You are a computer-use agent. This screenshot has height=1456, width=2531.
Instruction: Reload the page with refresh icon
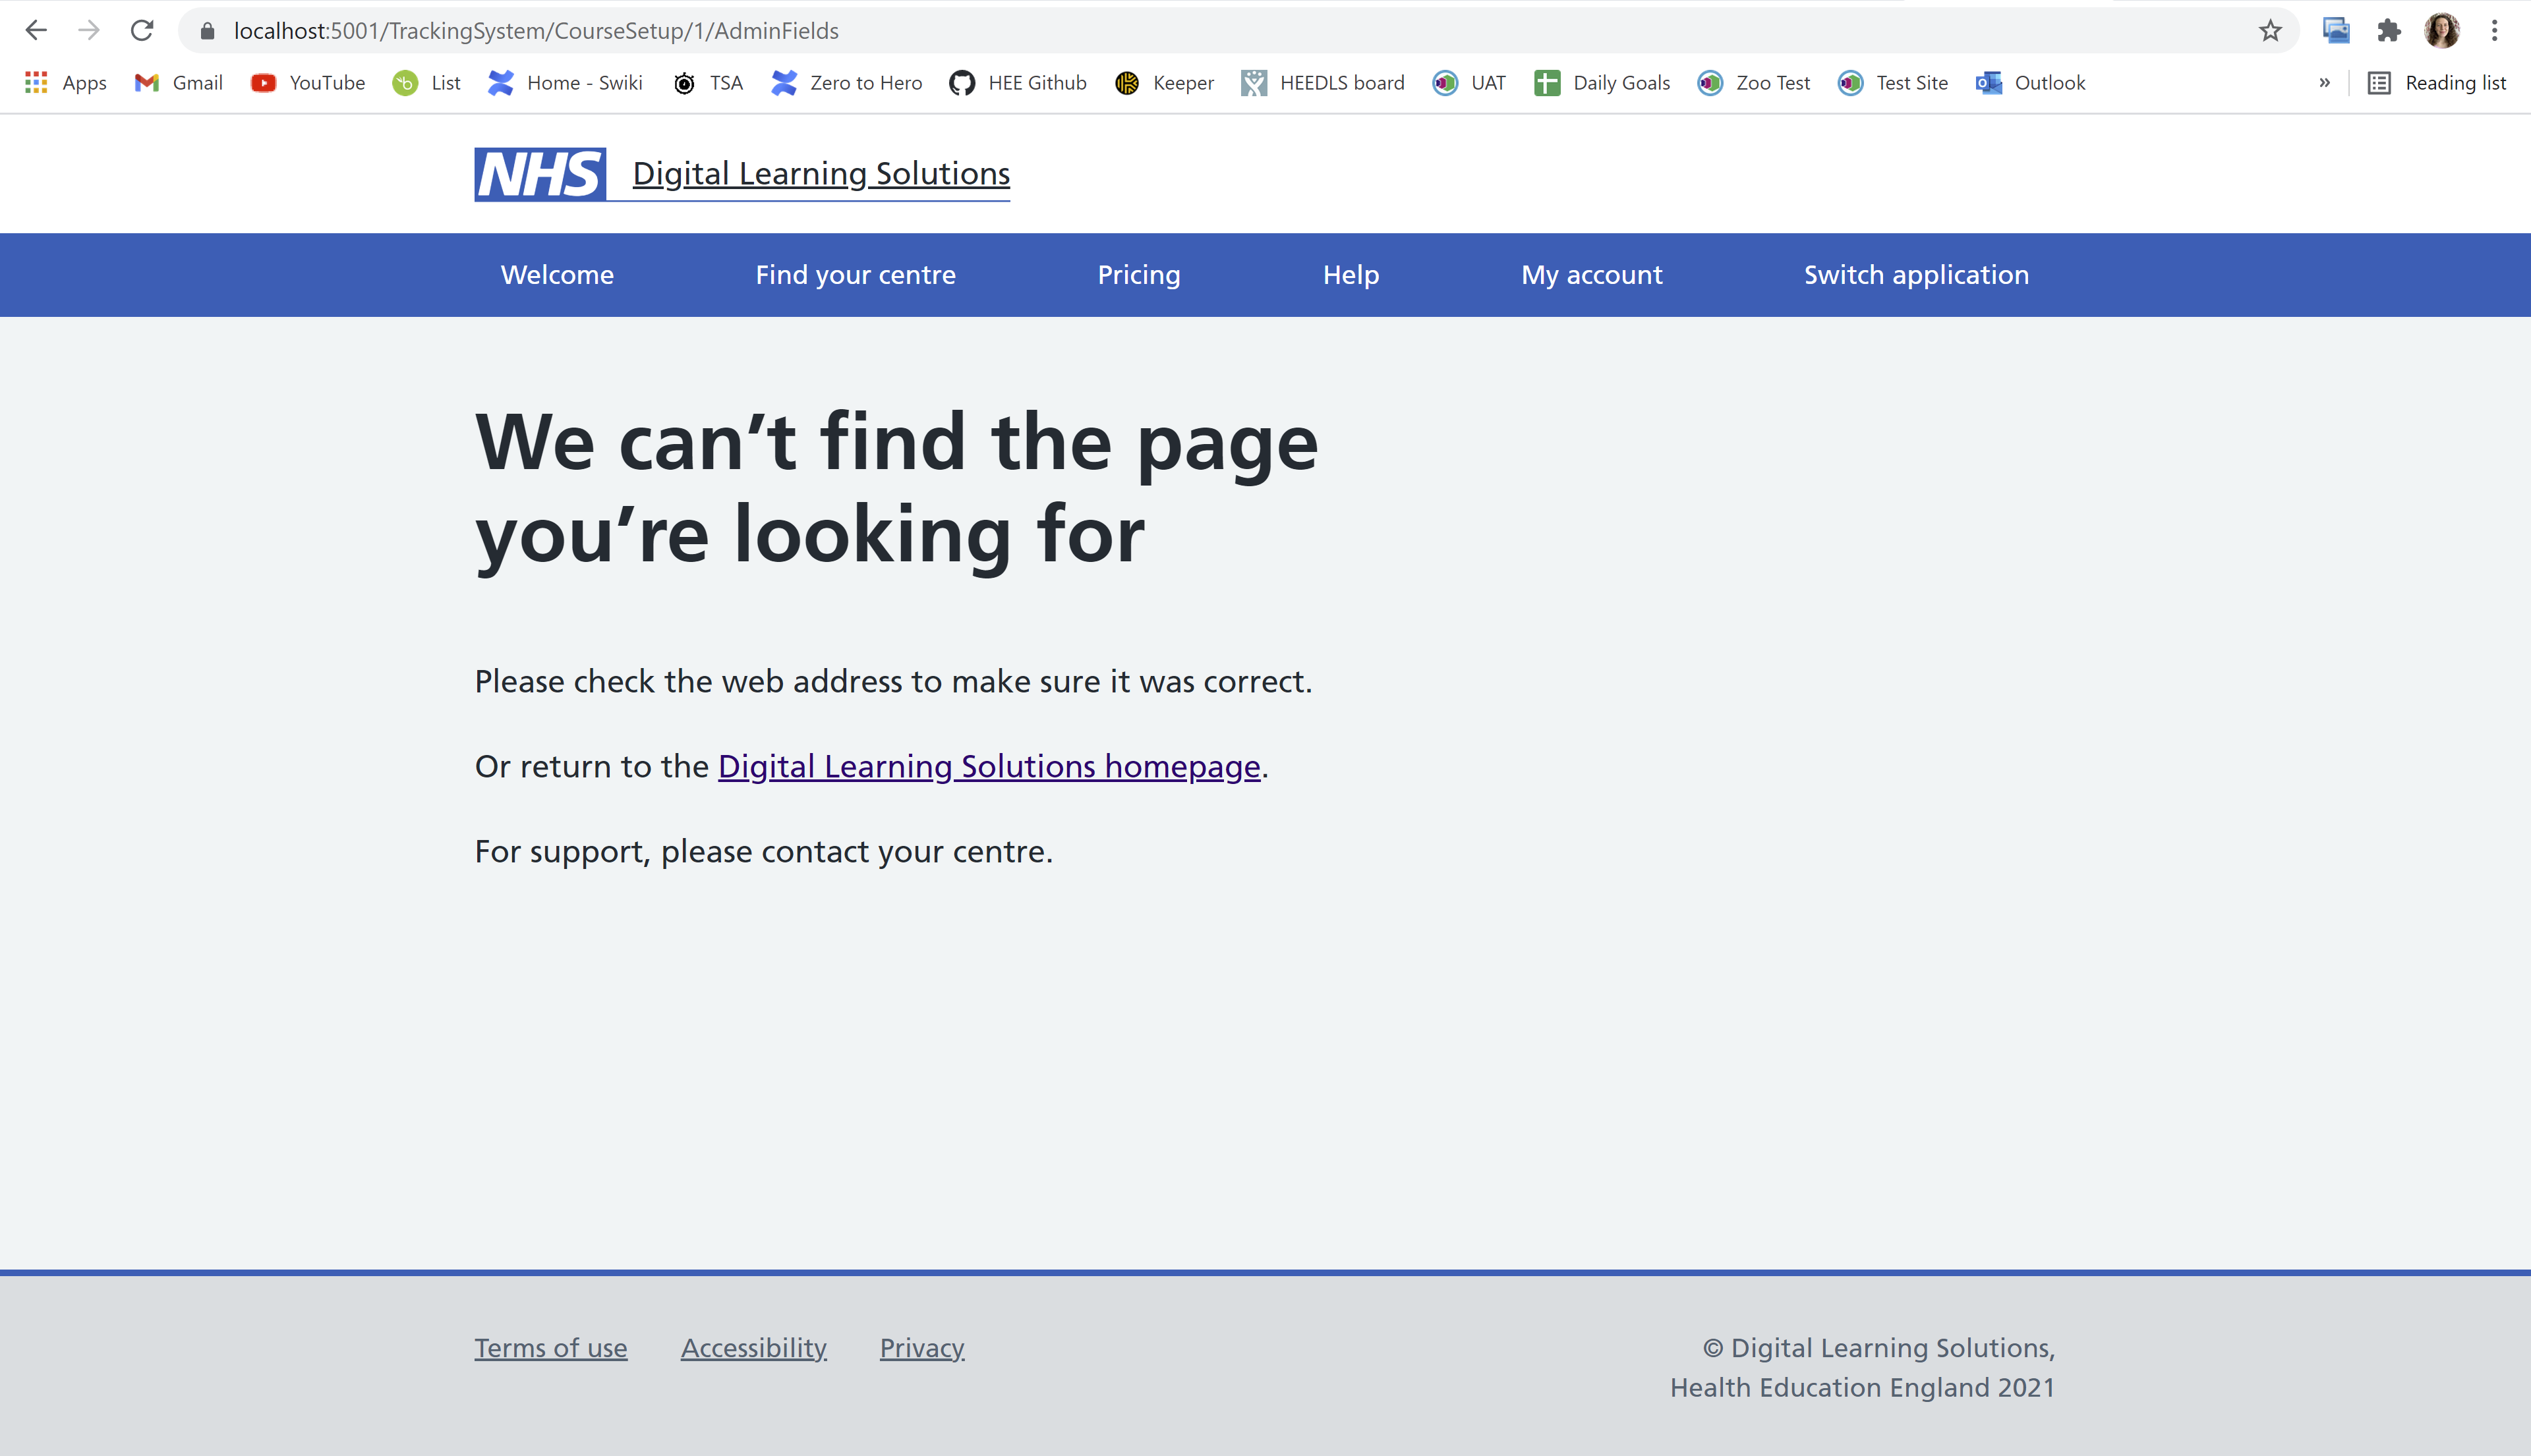click(142, 31)
